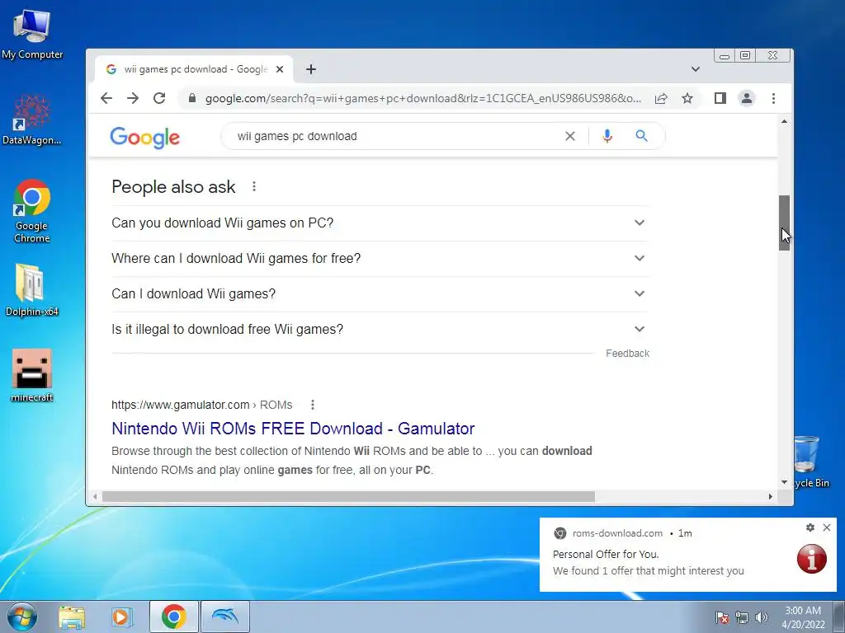
Task: Click the vertical scrollbar thumb
Action: 784,223
